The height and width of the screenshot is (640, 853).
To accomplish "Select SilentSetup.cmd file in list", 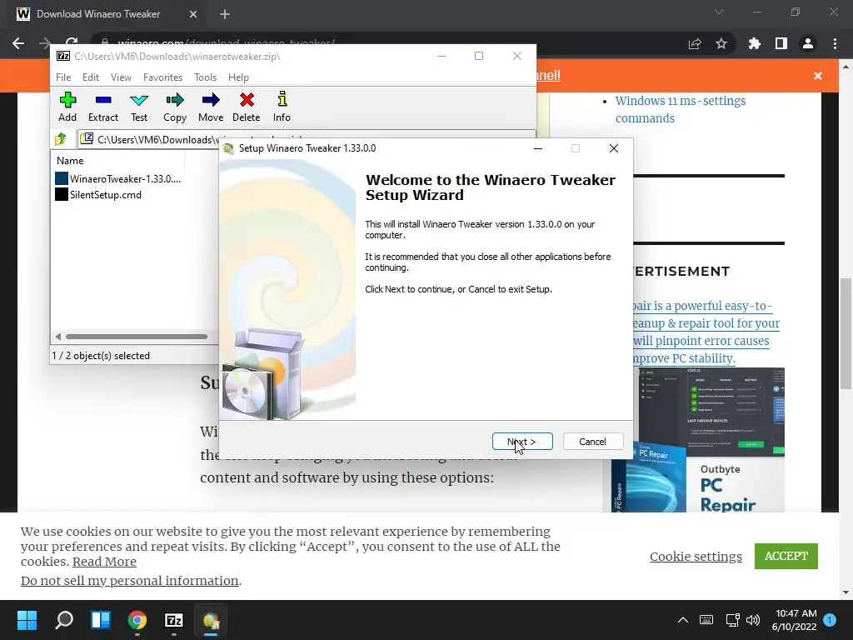I will click(98, 194).
